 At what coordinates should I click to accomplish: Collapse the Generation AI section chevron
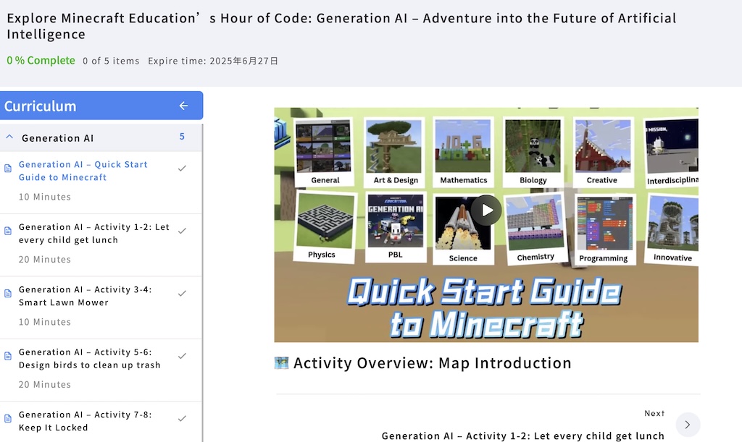click(9, 137)
